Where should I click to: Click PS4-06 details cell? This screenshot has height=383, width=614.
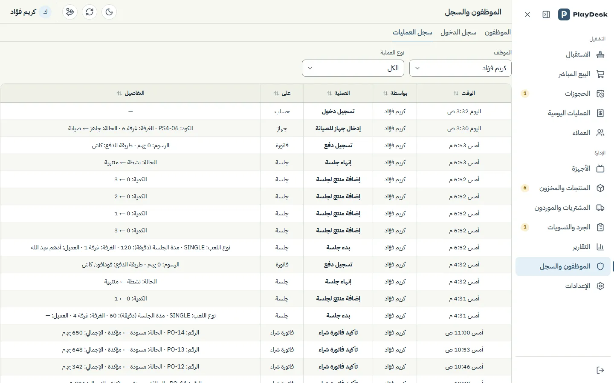(x=130, y=129)
